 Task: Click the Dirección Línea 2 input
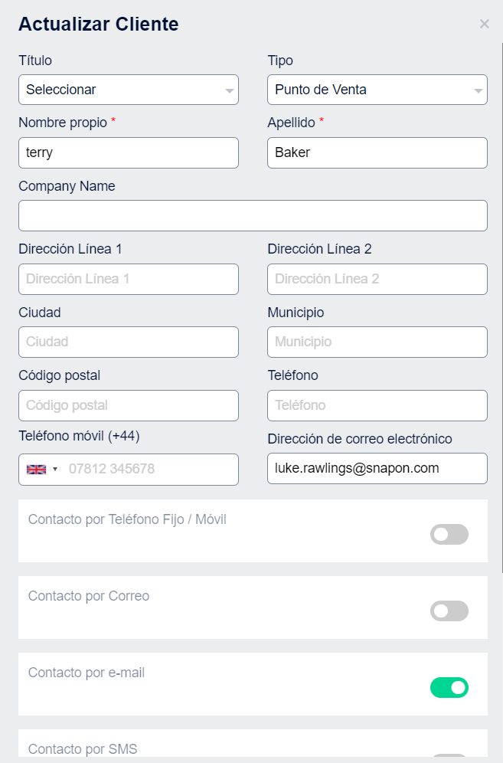(377, 279)
